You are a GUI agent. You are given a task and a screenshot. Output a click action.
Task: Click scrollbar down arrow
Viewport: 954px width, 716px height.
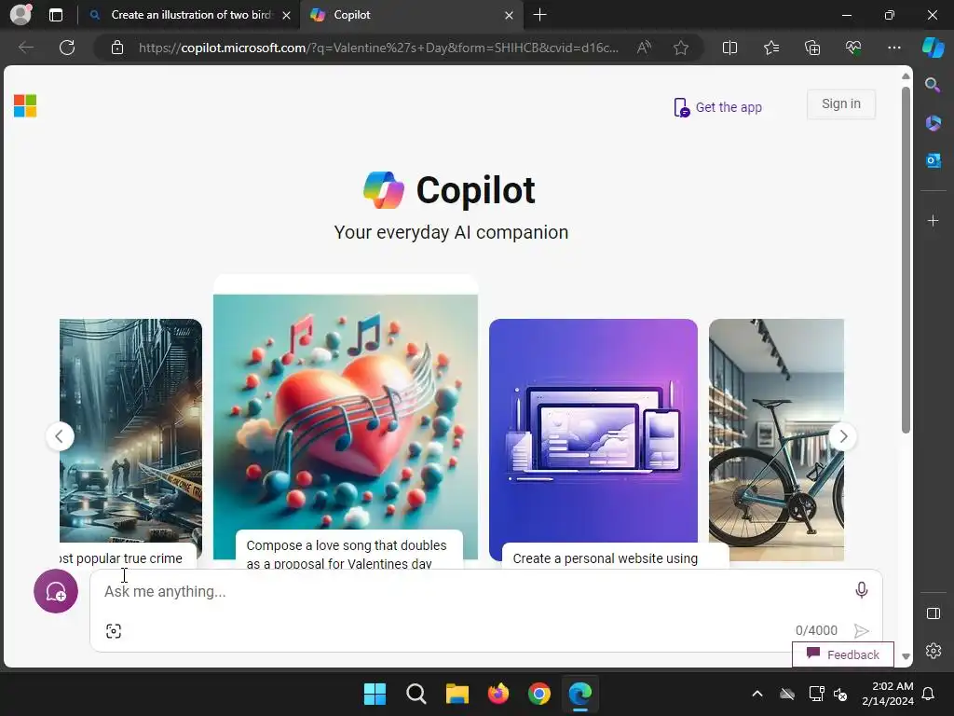click(x=906, y=656)
